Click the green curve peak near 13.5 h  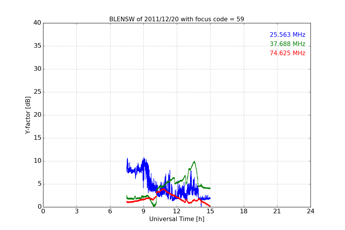[x=194, y=162]
